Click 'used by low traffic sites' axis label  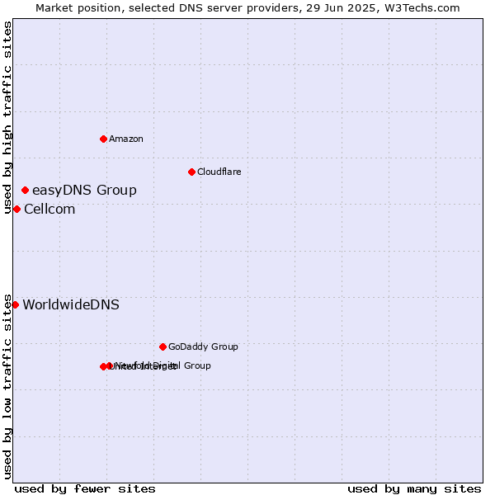pos(7,387)
